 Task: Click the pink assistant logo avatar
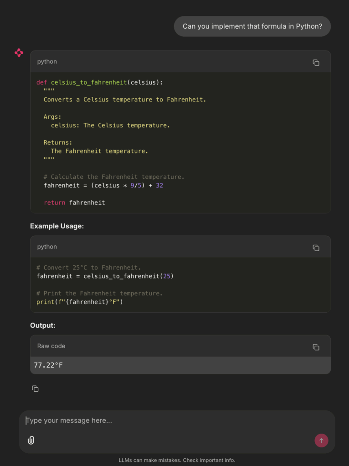[19, 53]
